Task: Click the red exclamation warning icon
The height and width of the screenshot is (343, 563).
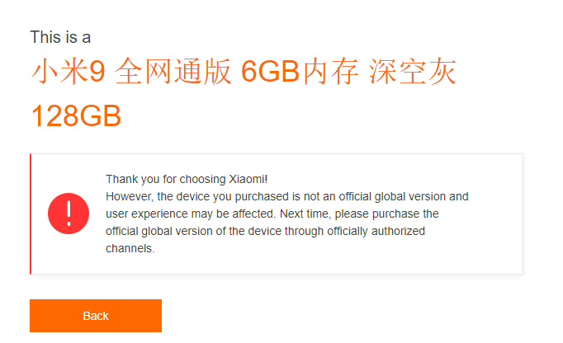Action: [x=69, y=214]
